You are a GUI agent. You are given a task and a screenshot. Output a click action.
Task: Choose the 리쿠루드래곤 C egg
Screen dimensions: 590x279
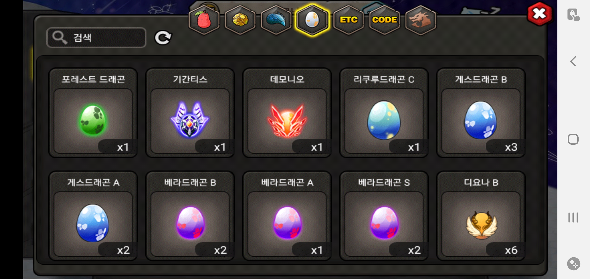[384, 113]
